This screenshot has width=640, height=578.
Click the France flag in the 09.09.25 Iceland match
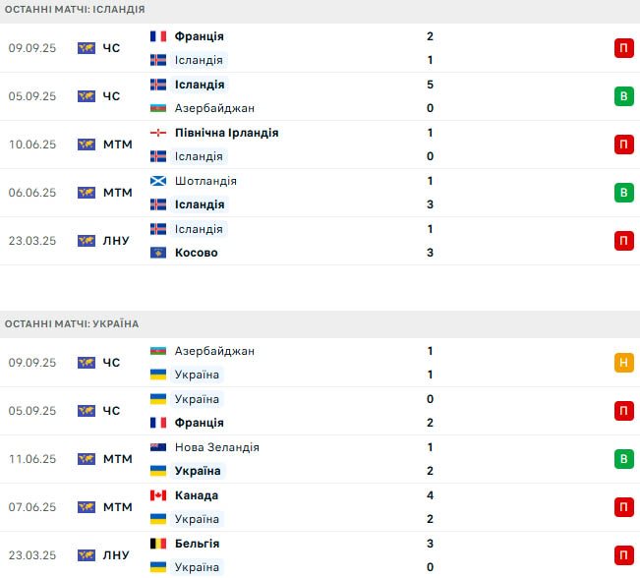[158, 36]
